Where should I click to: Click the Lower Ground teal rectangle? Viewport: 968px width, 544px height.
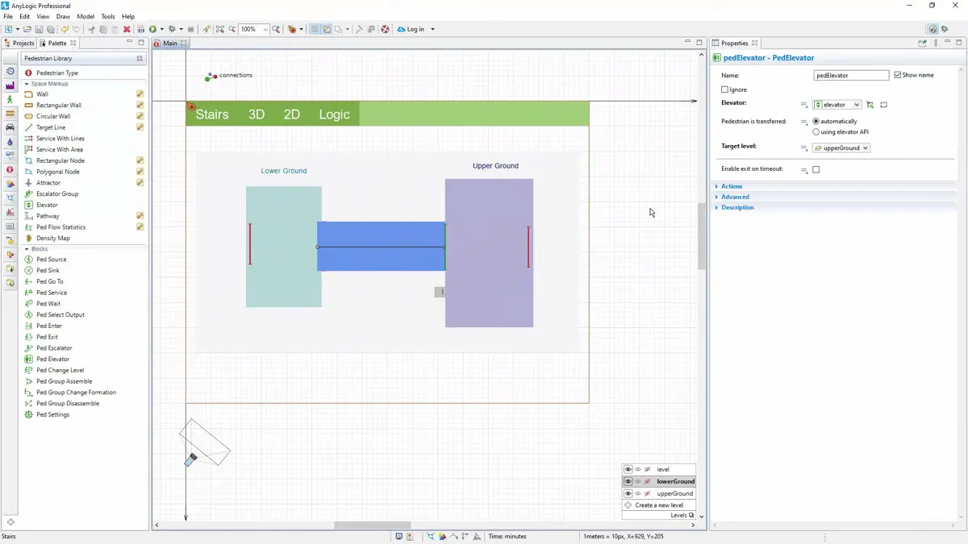(283, 247)
